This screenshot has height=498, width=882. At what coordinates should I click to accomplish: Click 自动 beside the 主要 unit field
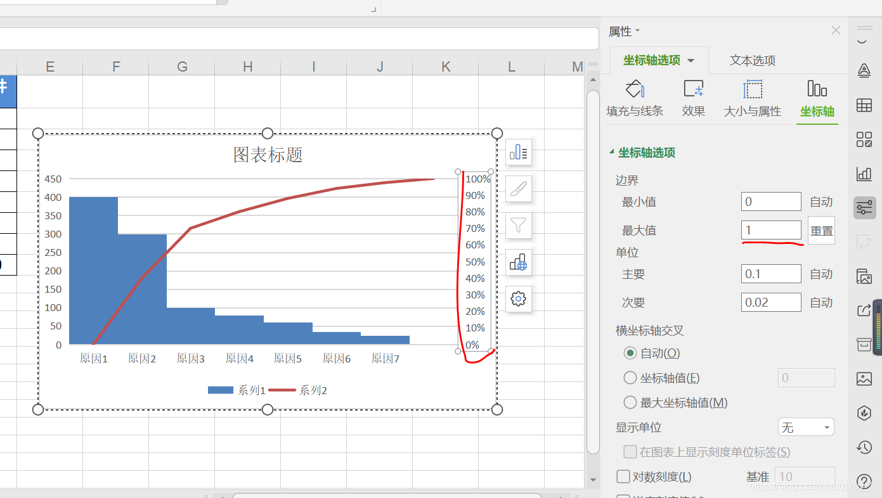pyautogui.click(x=821, y=274)
